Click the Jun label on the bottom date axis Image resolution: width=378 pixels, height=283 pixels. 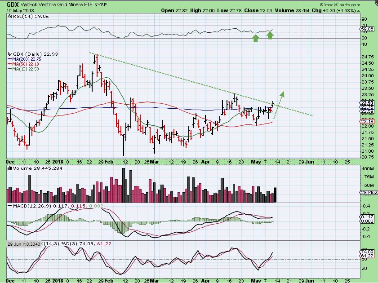point(309,281)
